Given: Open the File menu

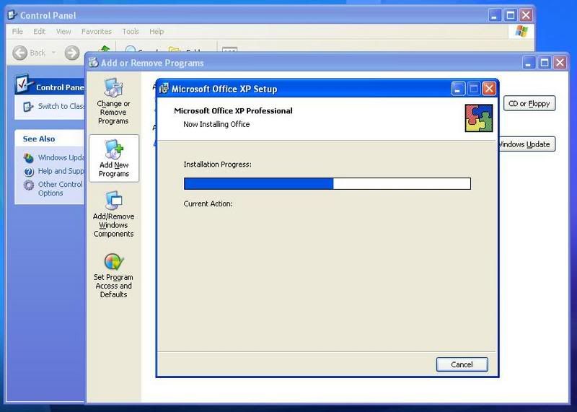Looking at the screenshot, I should 18,32.
